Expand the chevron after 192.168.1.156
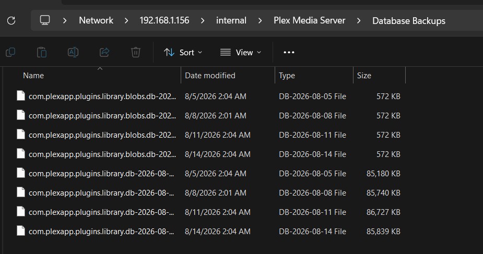 (203, 21)
